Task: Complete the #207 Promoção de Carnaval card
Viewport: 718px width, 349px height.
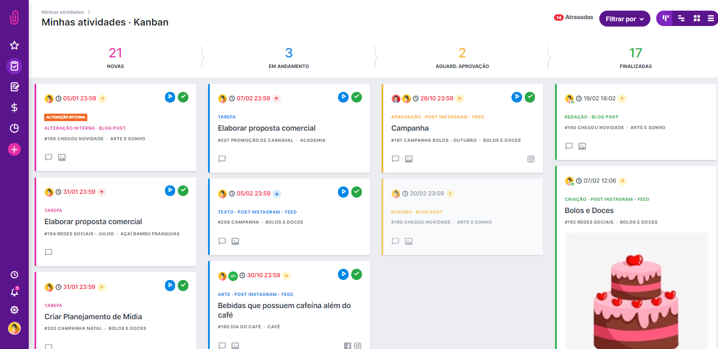Action: tap(357, 97)
